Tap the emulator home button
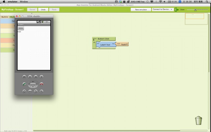Image resolution: width=211 pixels, height=132 pixels. click(x=24, y=91)
